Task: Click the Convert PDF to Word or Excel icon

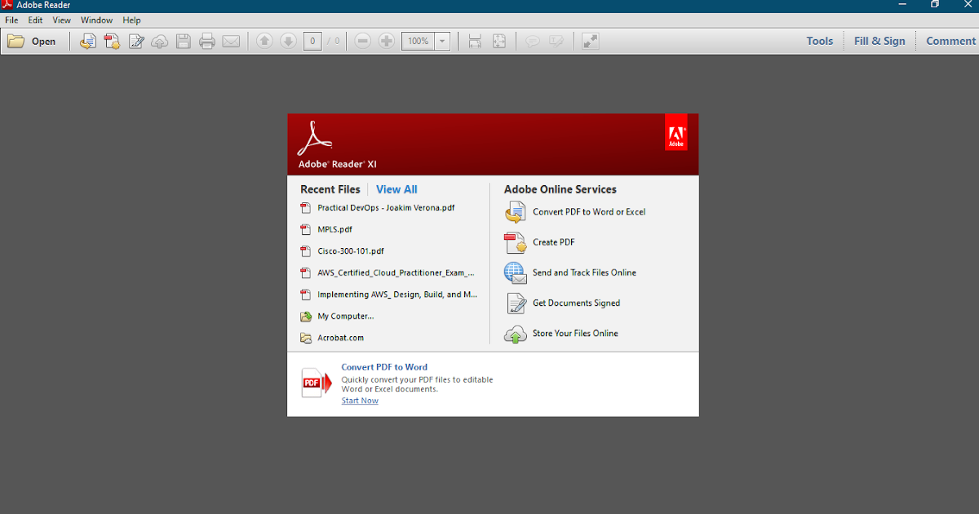Action: click(x=516, y=211)
